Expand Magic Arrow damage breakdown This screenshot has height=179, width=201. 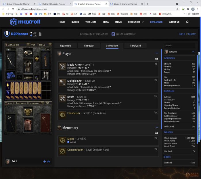(88, 68)
